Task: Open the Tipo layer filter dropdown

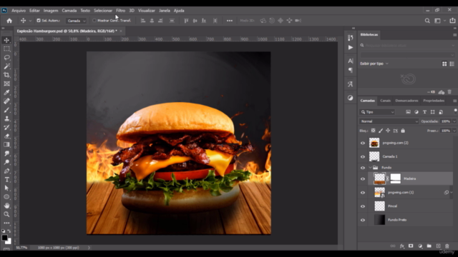Action: pyautogui.click(x=377, y=112)
